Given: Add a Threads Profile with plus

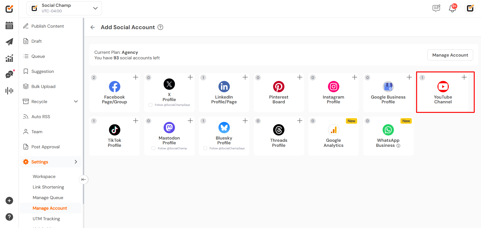Looking at the screenshot, I should point(300,121).
